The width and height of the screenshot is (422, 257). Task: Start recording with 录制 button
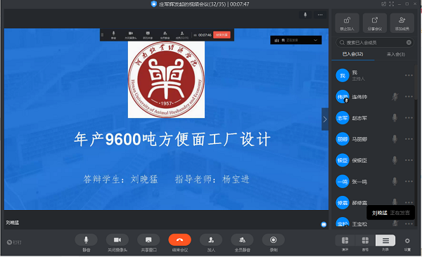point(274,240)
